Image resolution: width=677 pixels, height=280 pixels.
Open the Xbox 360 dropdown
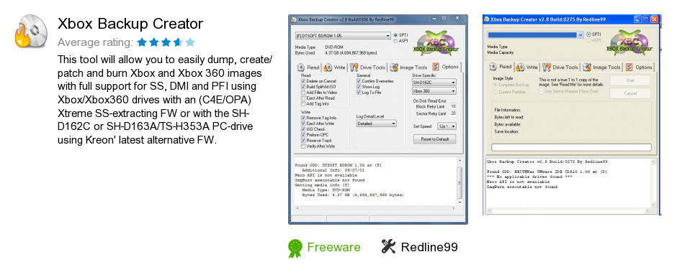click(434, 91)
